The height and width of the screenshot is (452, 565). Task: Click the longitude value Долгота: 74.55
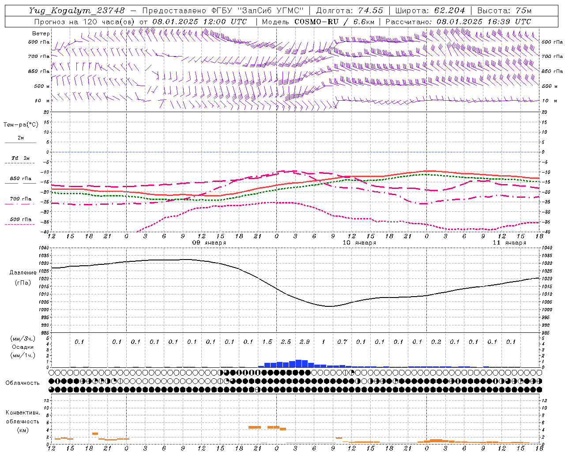pos(350,11)
